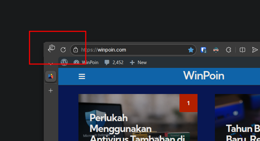View the 2,452 pending comments
The width and height of the screenshot is (260, 141).
114,62
